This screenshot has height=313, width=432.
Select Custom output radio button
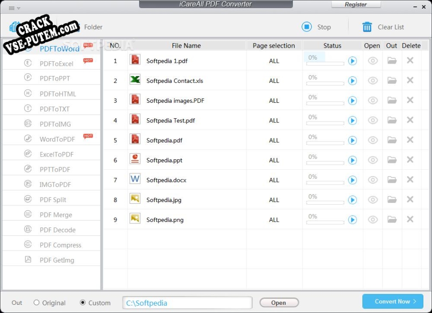click(82, 303)
